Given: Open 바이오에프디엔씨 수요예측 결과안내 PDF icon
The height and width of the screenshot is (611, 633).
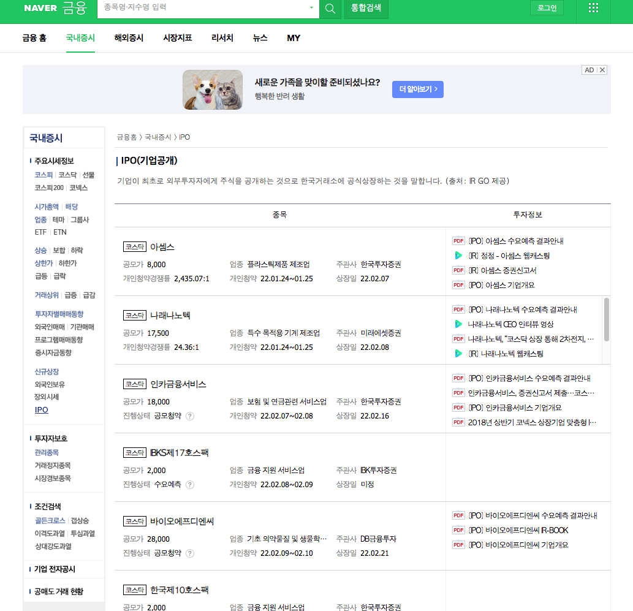Looking at the screenshot, I should click(x=458, y=515).
